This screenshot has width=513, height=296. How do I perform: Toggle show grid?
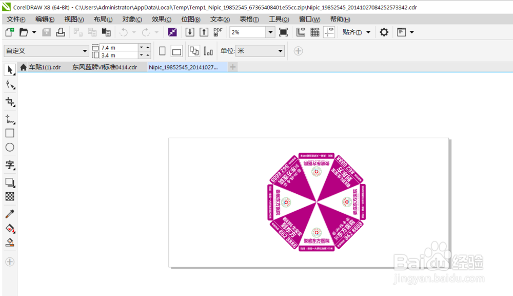(315, 32)
